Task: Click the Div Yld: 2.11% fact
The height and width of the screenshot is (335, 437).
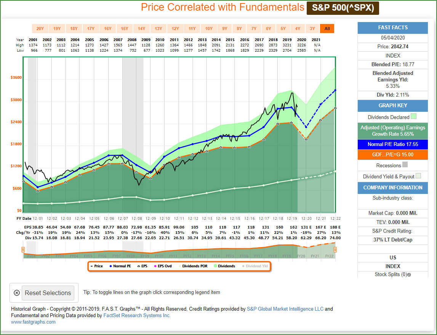Action: click(x=393, y=95)
